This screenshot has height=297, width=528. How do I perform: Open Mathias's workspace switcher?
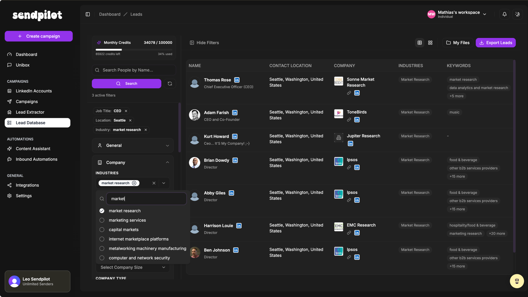pos(457,14)
